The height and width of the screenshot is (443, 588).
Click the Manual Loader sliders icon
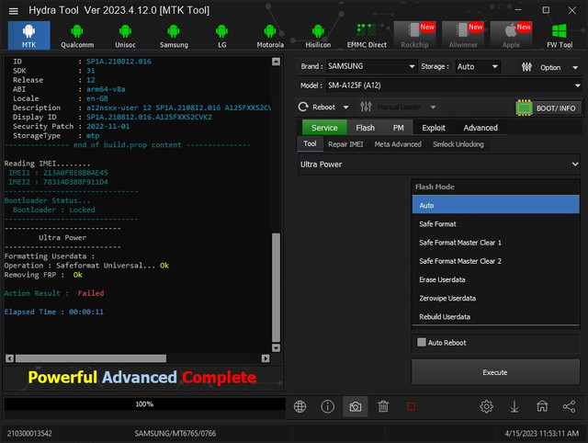click(x=366, y=107)
